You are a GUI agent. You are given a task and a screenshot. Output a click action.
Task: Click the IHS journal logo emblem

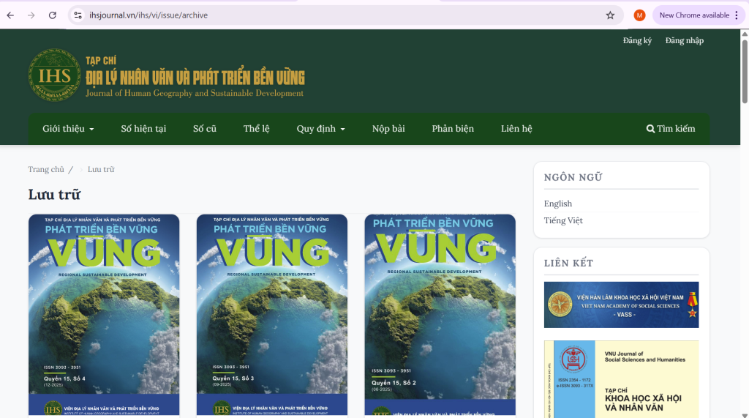[54, 75]
